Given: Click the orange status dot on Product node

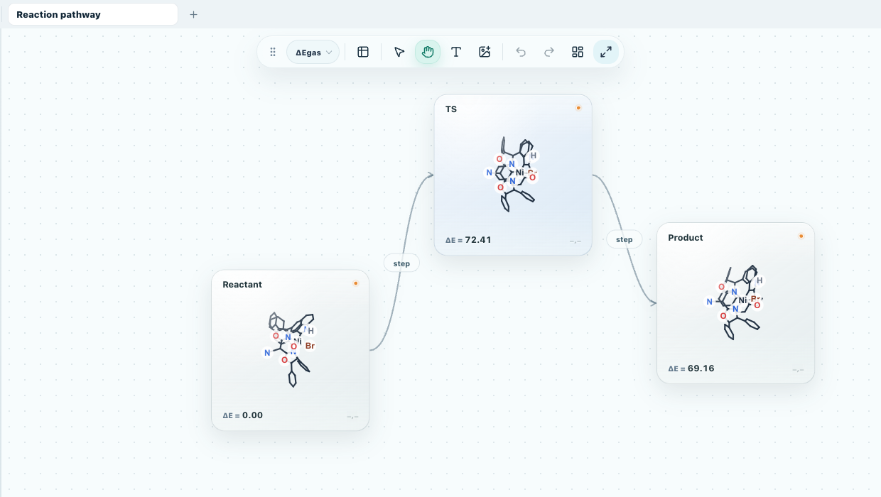Looking at the screenshot, I should tap(801, 236).
